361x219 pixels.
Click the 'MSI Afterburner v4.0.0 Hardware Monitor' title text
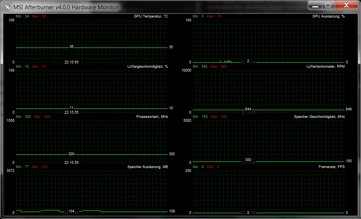coord(66,7)
